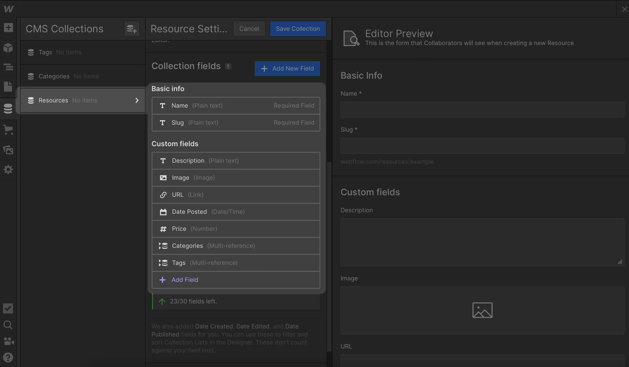Open Project Settings via the gear icon
The width and height of the screenshot is (629, 367).
pos(8,169)
